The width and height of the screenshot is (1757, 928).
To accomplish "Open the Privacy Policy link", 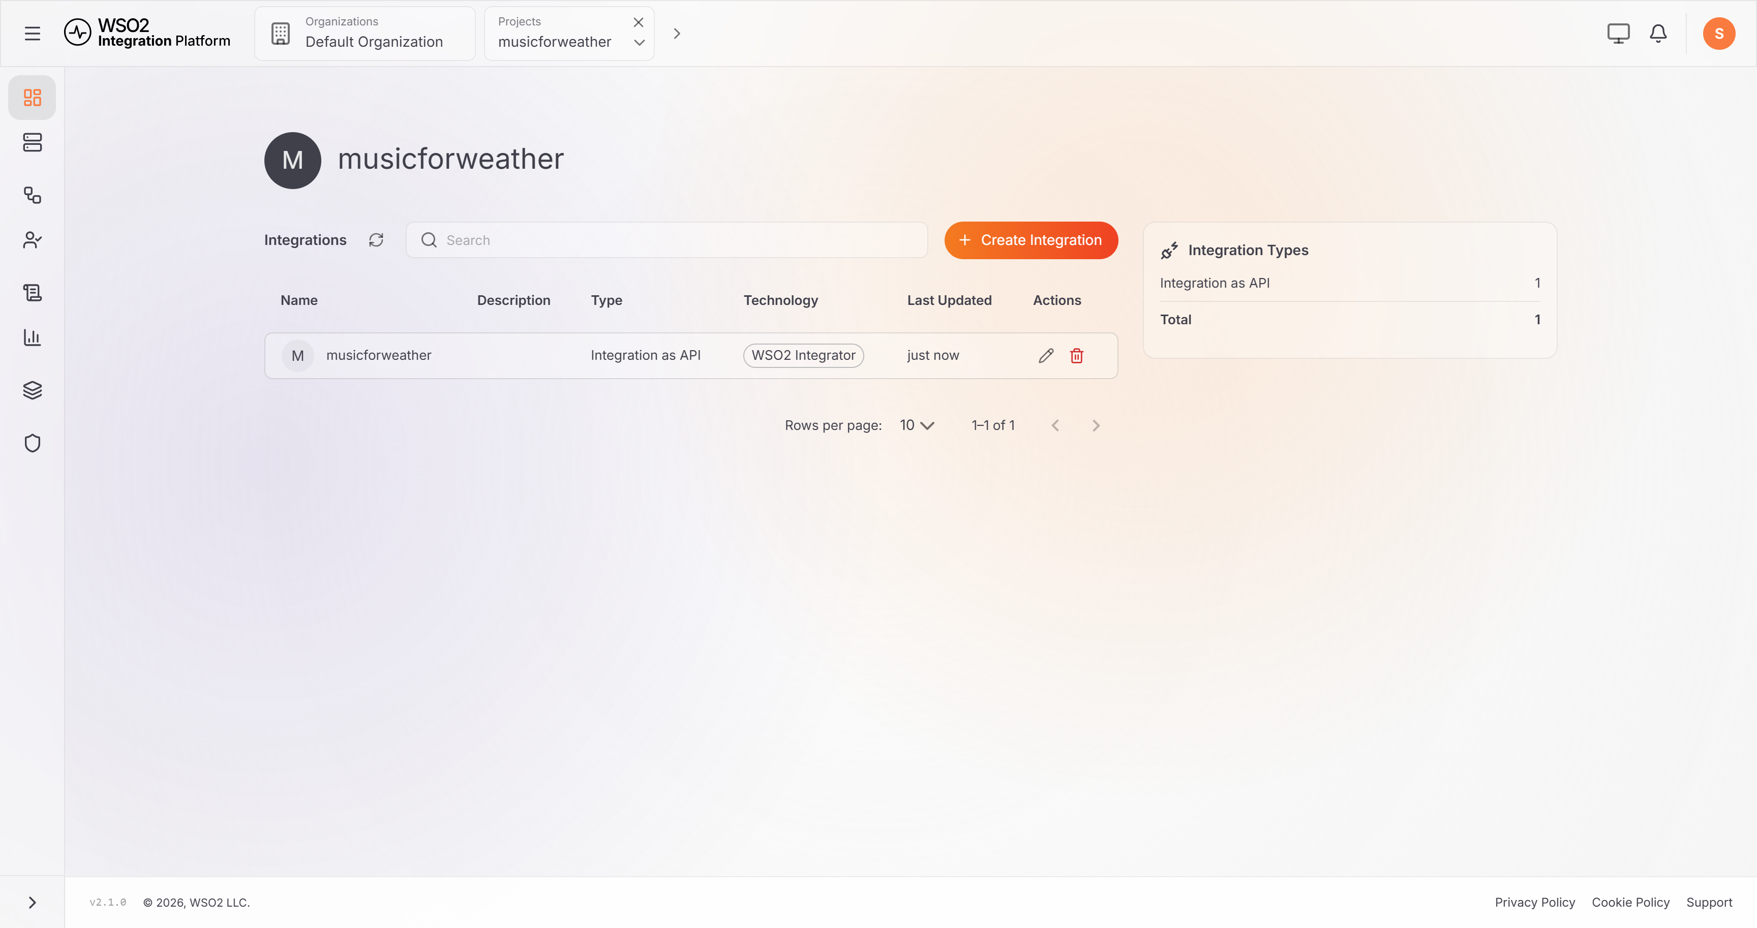I will (1535, 902).
